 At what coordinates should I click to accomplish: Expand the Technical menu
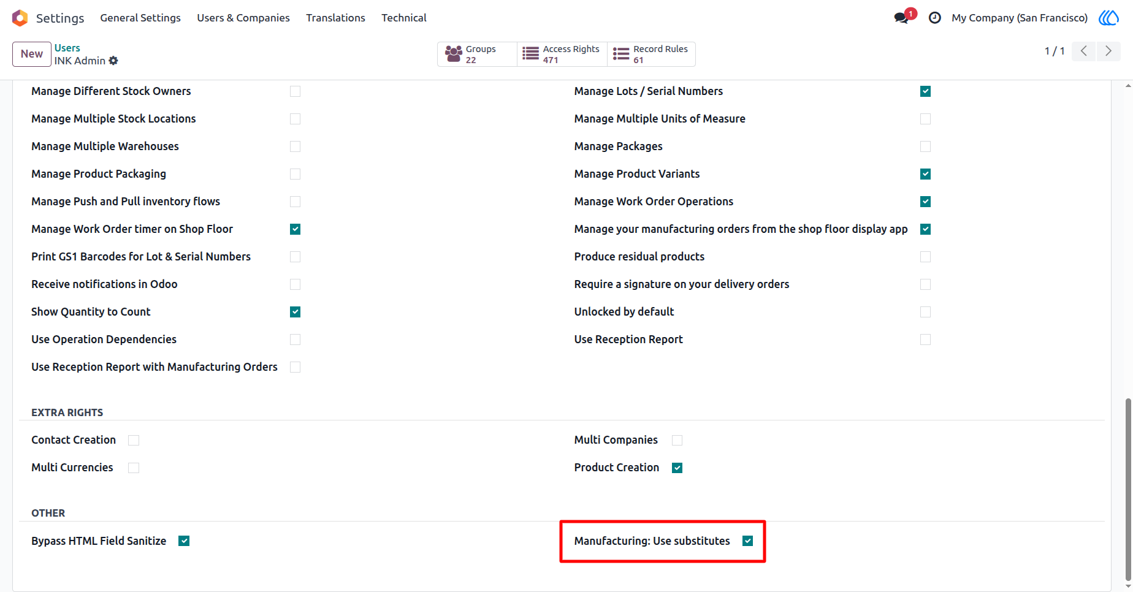(x=404, y=18)
